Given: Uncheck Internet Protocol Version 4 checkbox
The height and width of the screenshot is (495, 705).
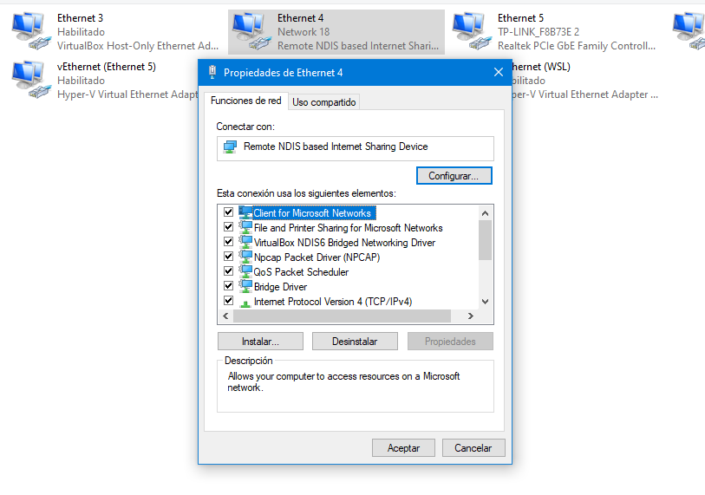Looking at the screenshot, I should point(228,300).
